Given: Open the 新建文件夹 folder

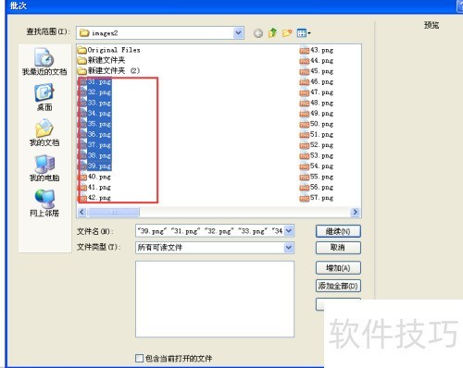Looking at the screenshot, I should [x=101, y=60].
